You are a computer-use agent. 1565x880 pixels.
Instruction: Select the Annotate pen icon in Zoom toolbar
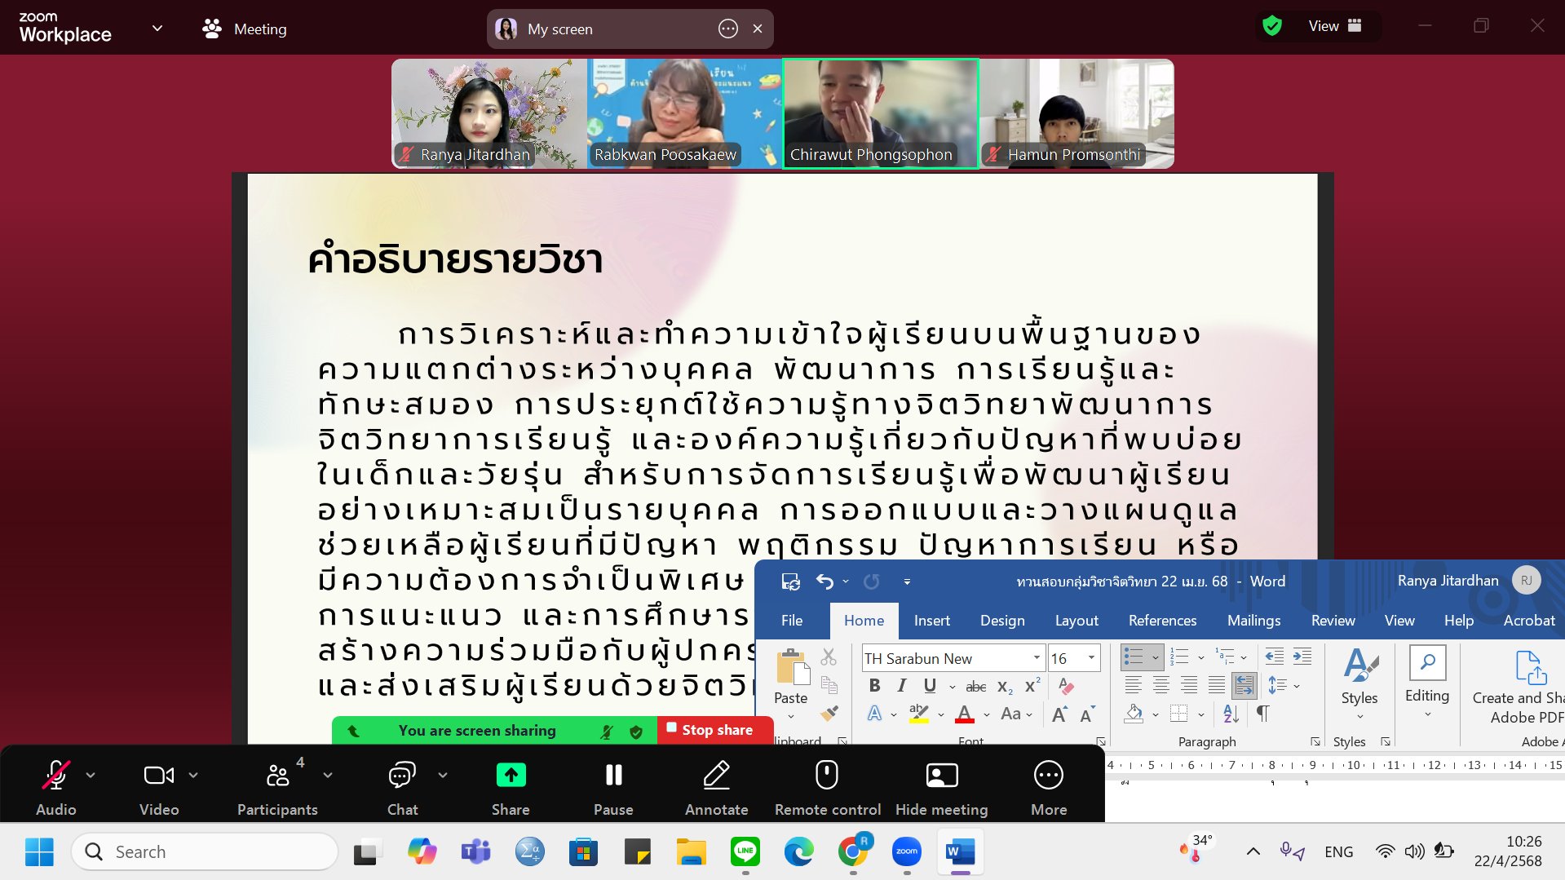coord(715,775)
